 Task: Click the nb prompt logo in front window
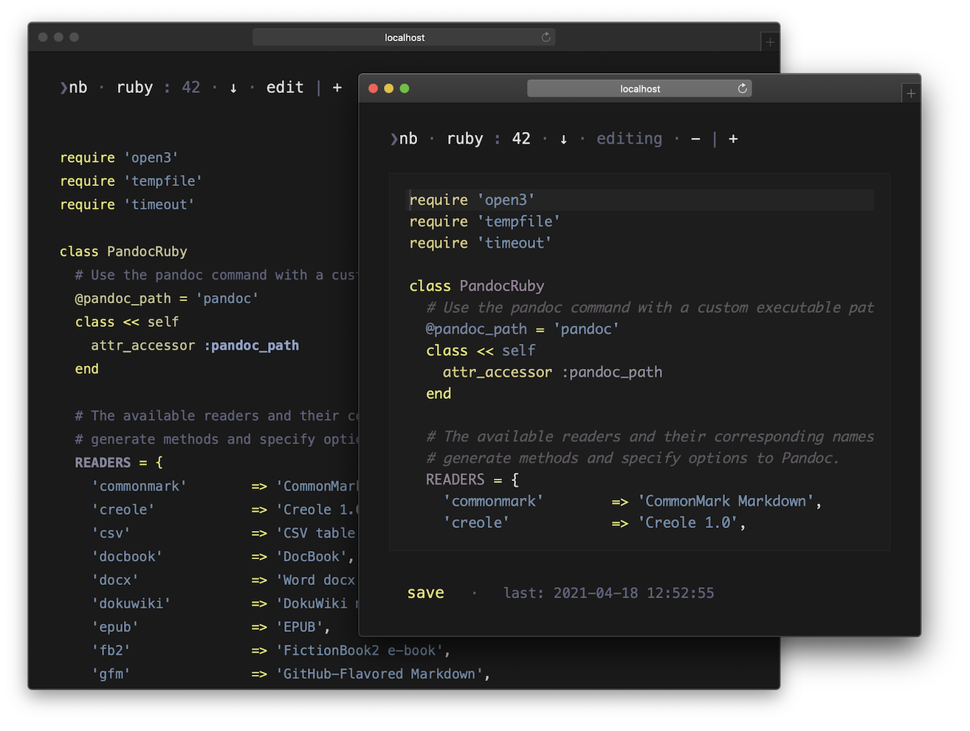(x=404, y=139)
